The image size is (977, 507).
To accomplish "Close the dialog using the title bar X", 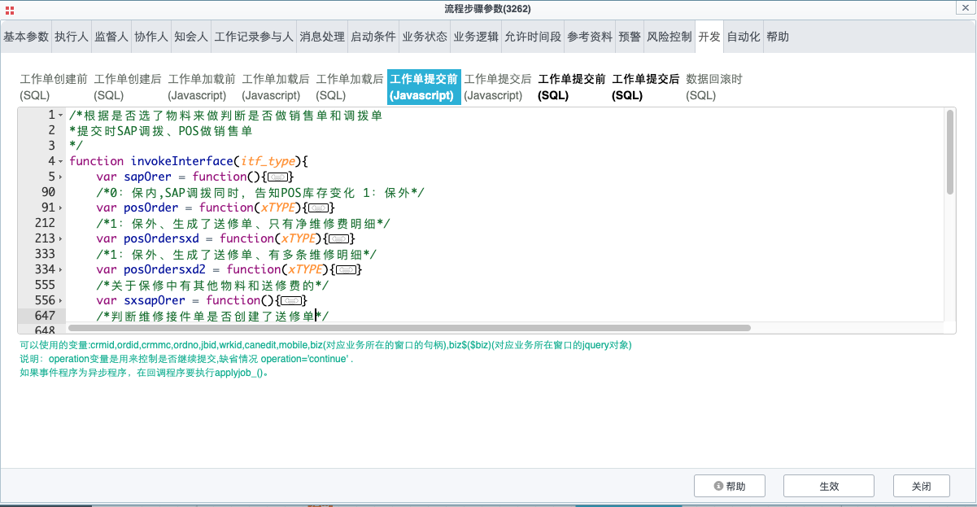I will (x=967, y=9).
